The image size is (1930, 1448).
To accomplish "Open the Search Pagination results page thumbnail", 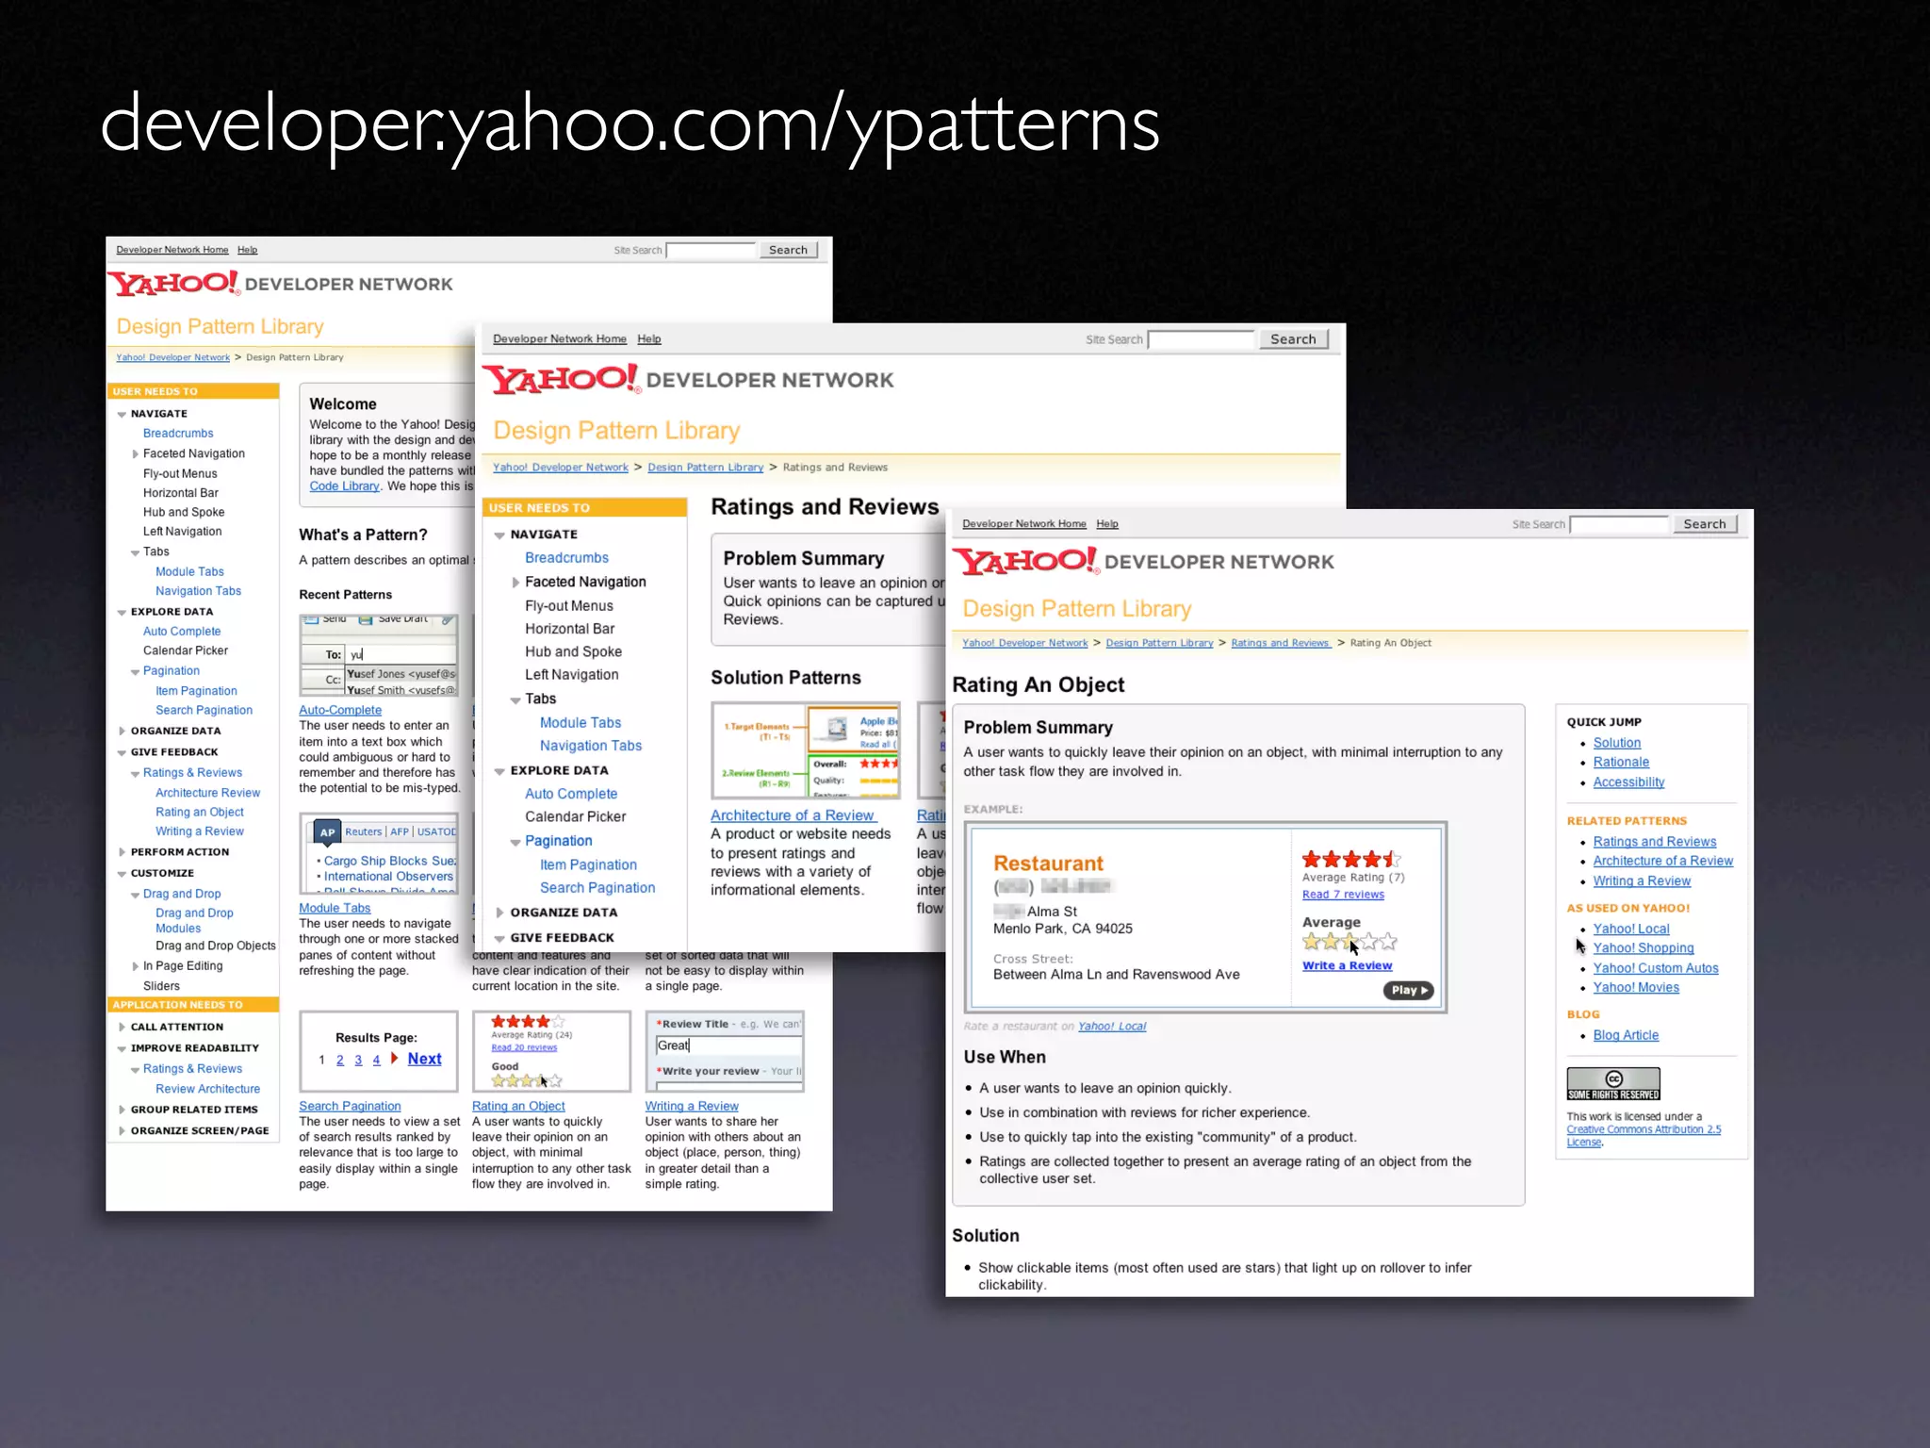I will coord(379,1051).
